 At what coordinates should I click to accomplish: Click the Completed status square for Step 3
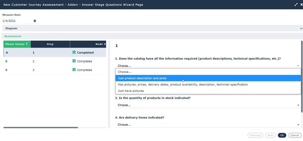pyautogui.click(x=74, y=70)
